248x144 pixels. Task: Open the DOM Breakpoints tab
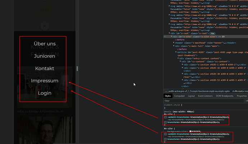click(x=226, y=96)
